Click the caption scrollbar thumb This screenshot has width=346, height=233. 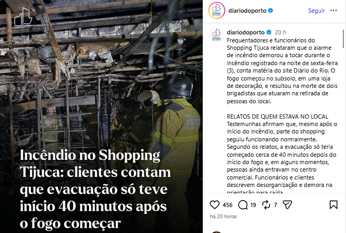[343, 39]
